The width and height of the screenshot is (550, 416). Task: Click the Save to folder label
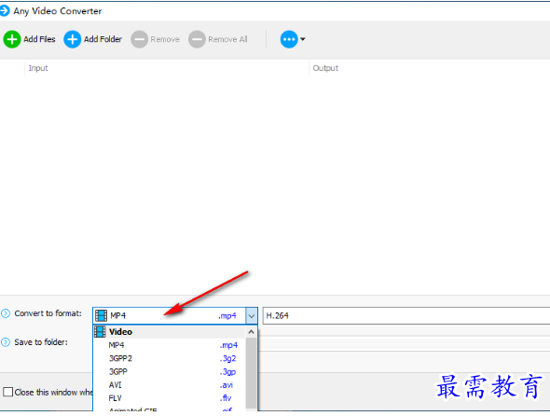[41, 342]
